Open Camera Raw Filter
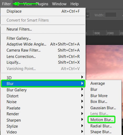 (x=43, y=50)
